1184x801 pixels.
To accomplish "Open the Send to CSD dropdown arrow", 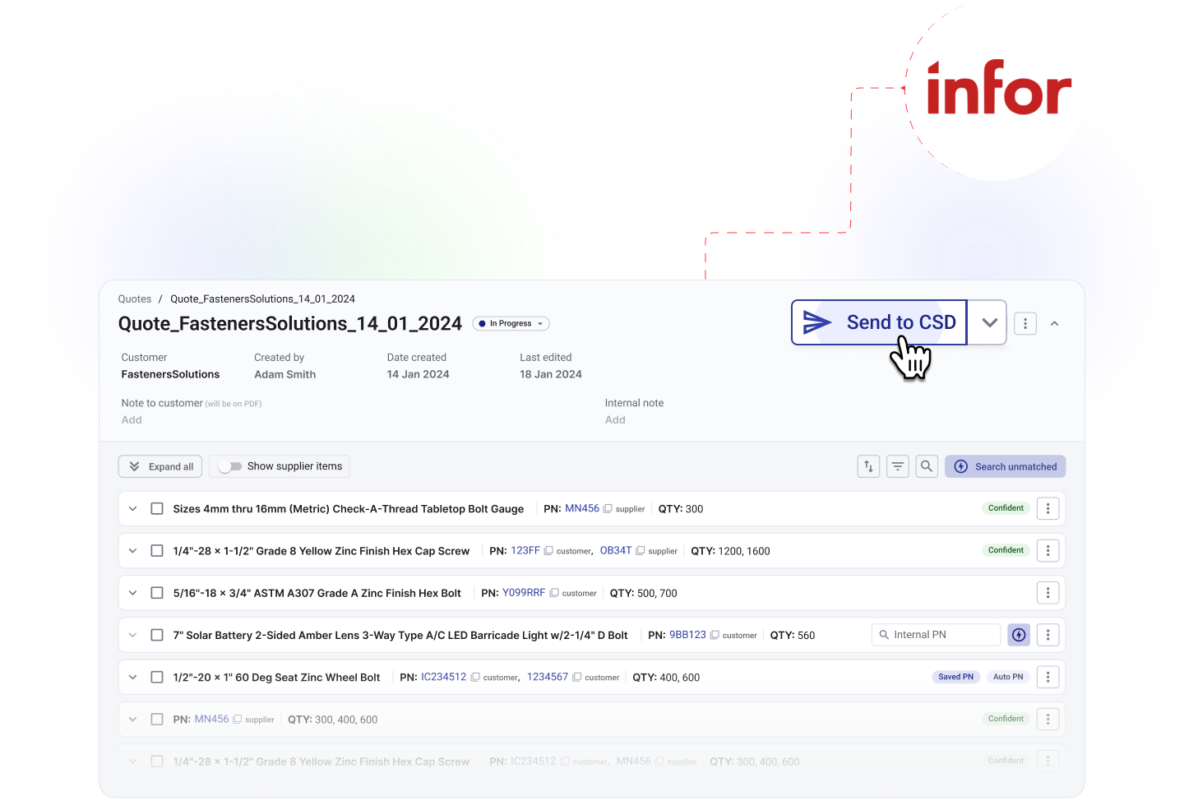I will coord(988,322).
